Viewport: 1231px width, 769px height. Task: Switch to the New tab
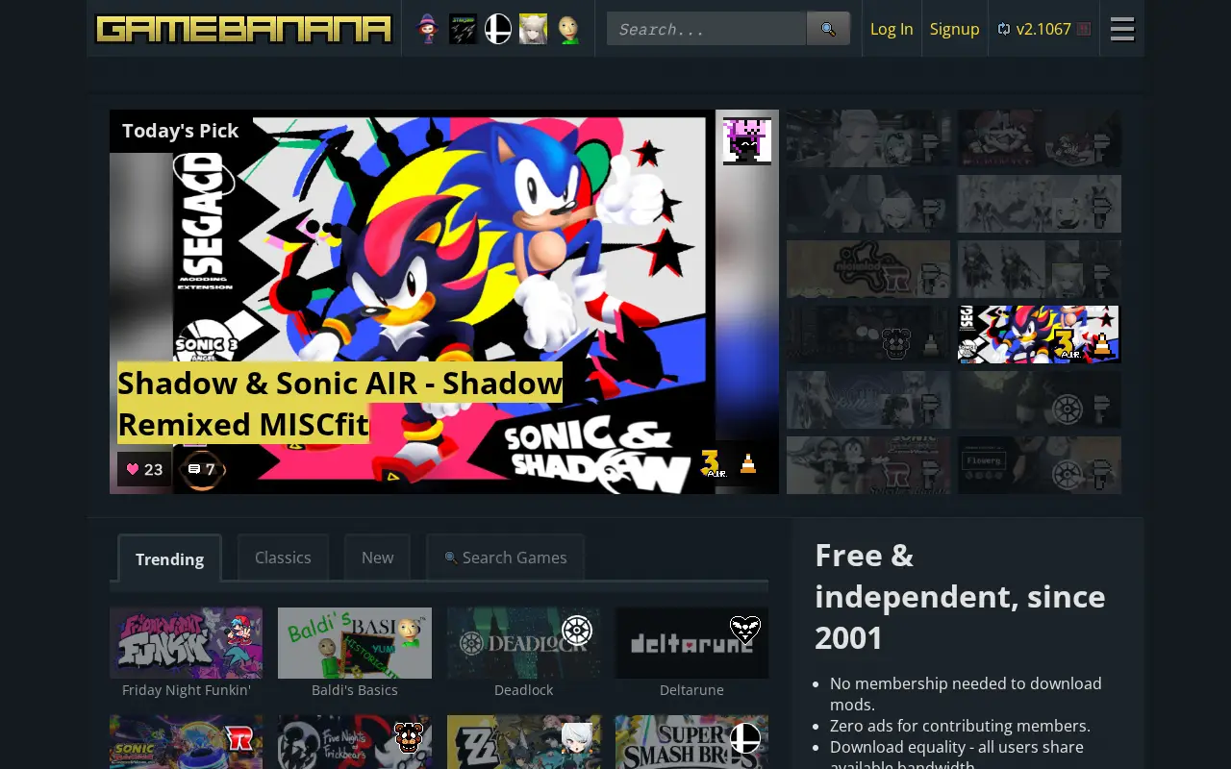(x=377, y=558)
